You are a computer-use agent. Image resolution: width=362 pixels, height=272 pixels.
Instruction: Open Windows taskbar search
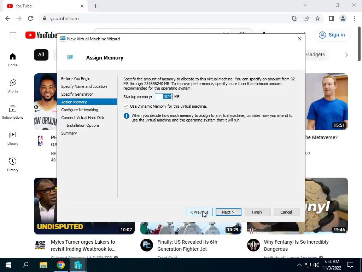coord(25,265)
